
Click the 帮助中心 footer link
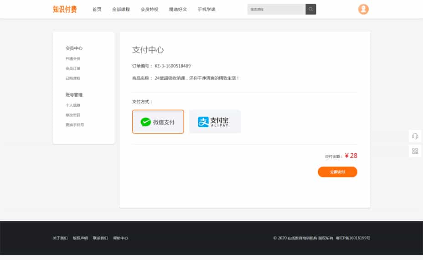pyautogui.click(x=121, y=238)
